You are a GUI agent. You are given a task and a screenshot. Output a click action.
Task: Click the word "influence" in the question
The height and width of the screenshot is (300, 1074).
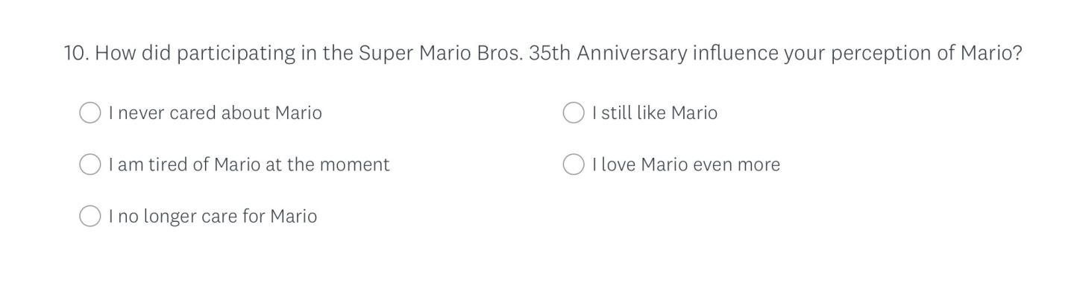tap(735, 54)
